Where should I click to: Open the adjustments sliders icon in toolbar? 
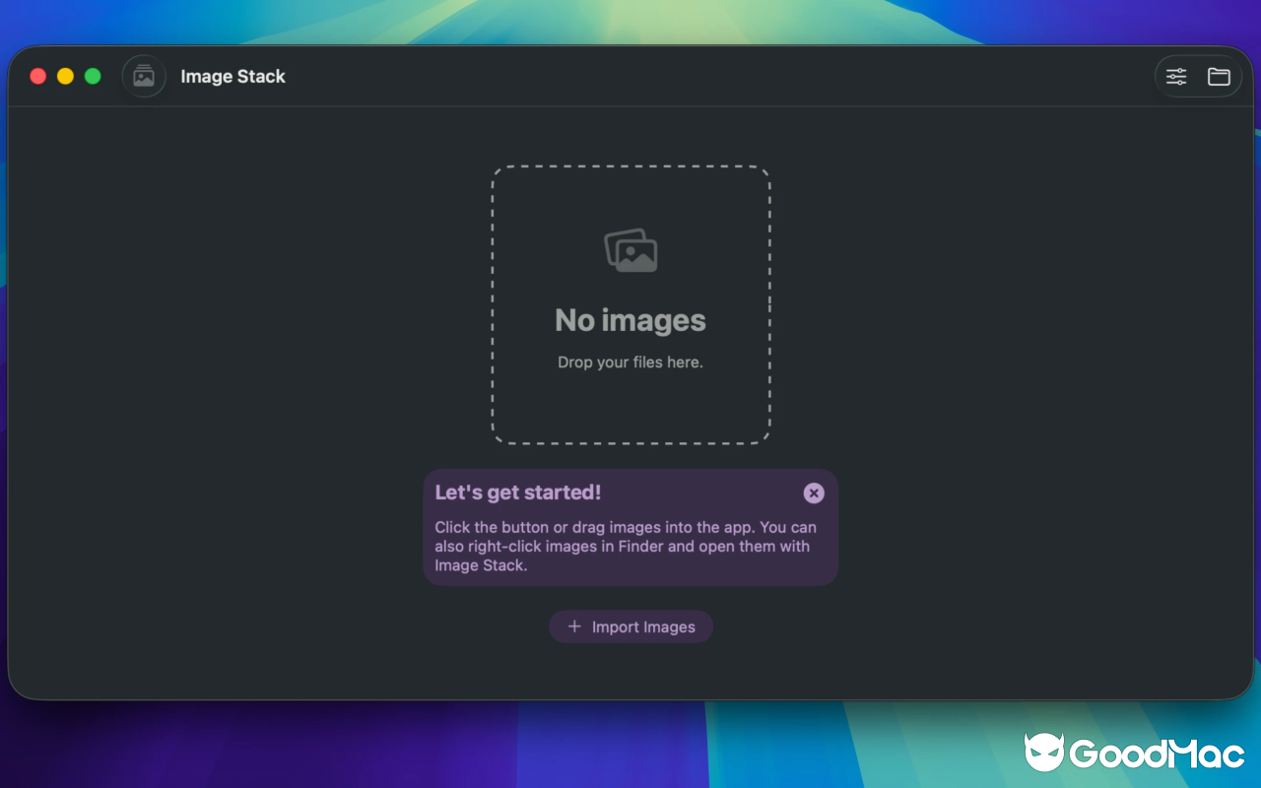(1176, 76)
